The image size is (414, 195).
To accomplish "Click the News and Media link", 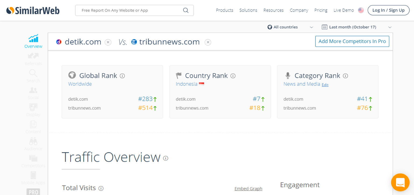I will click(302, 84).
